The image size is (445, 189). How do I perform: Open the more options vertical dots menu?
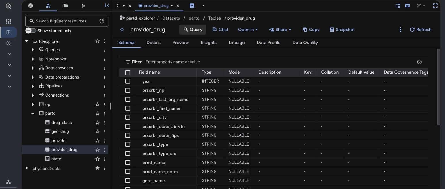coord(400,30)
